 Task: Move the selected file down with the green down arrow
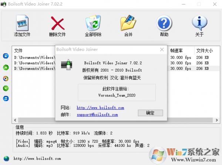tap(6, 88)
